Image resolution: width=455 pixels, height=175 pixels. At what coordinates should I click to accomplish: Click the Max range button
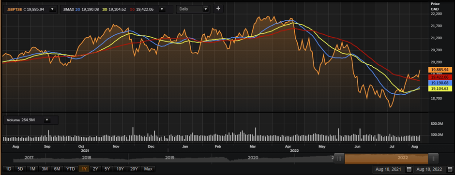(x=148, y=169)
